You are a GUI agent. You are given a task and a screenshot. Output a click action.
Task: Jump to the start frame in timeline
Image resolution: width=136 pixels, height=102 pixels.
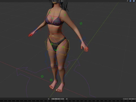click(52, 99)
